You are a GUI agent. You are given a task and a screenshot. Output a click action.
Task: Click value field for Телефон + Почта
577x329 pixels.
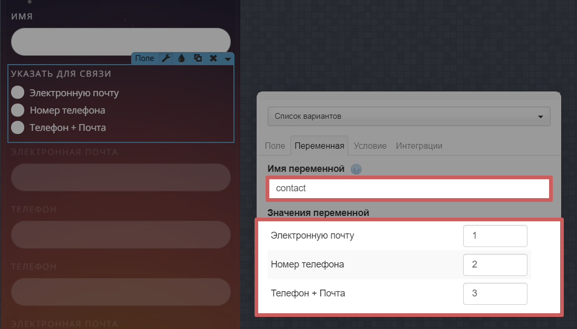click(x=495, y=294)
